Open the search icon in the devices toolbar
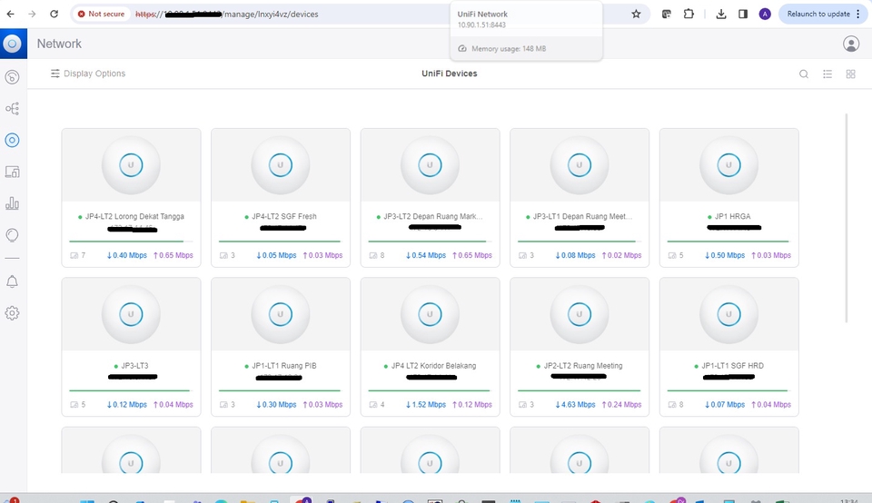The width and height of the screenshot is (872, 503). tap(804, 74)
